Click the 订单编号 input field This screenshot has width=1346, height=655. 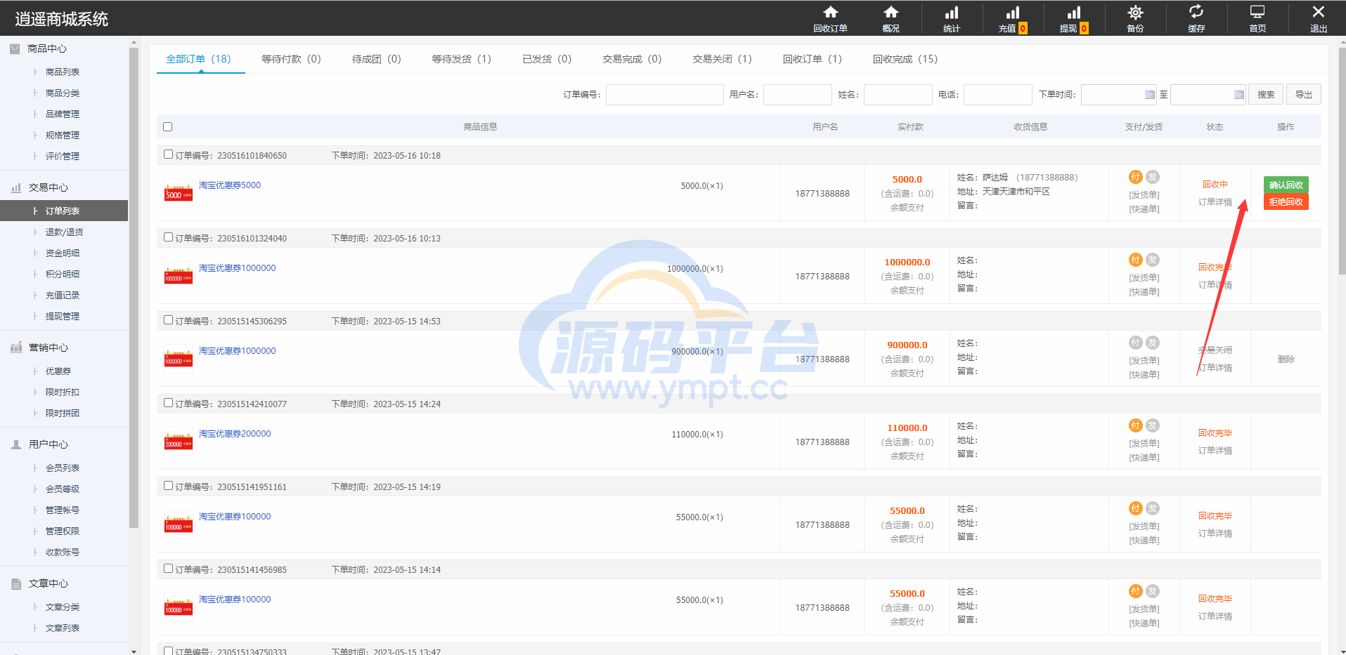point(664,95)
